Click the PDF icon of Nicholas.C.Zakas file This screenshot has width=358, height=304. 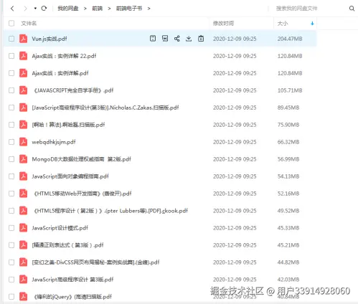click(23, 108)
